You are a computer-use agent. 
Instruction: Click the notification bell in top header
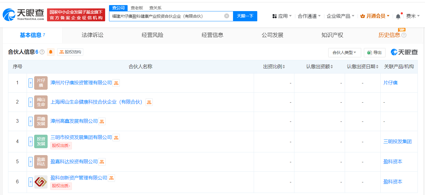398,16
